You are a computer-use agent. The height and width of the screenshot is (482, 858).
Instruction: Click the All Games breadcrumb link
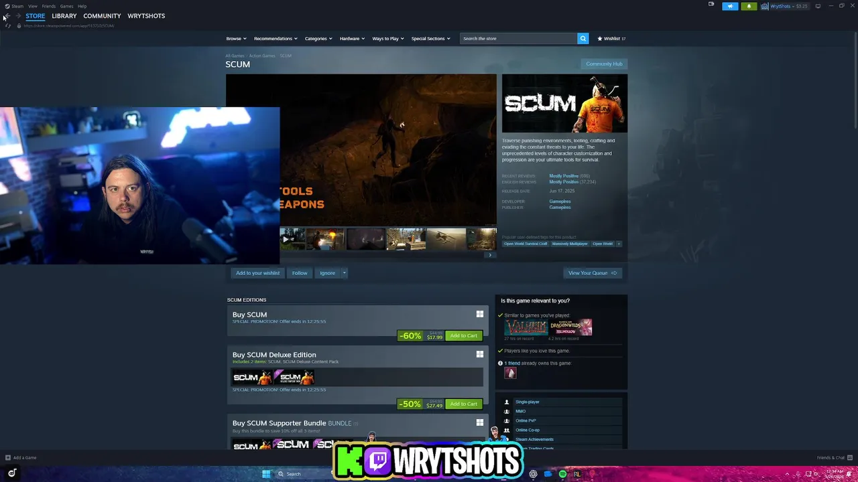pyautogui.click(x=235, y=56)
